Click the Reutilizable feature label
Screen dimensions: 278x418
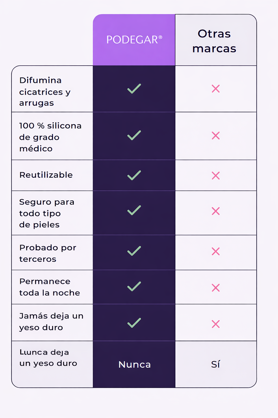(x=46, y=175)
